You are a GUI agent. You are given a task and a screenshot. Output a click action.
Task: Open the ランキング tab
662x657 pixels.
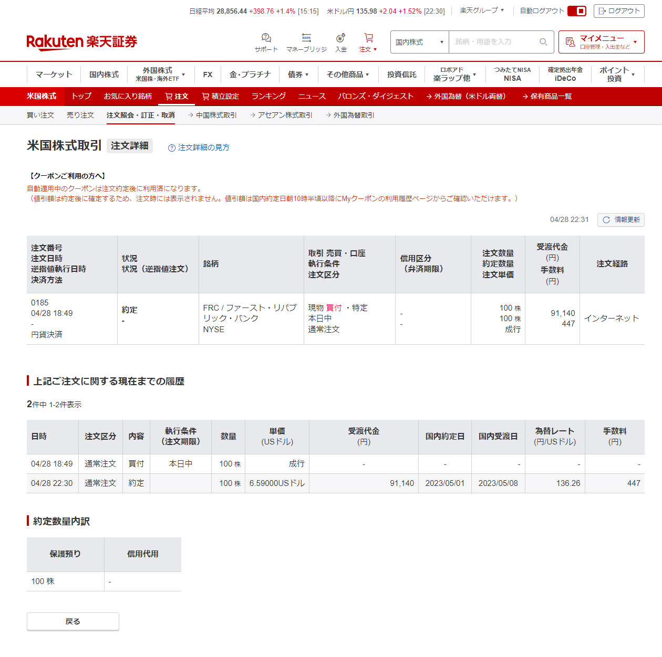268,97
